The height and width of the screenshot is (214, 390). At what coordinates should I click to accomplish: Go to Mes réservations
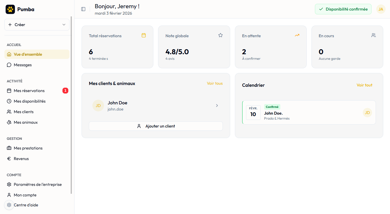29,91
